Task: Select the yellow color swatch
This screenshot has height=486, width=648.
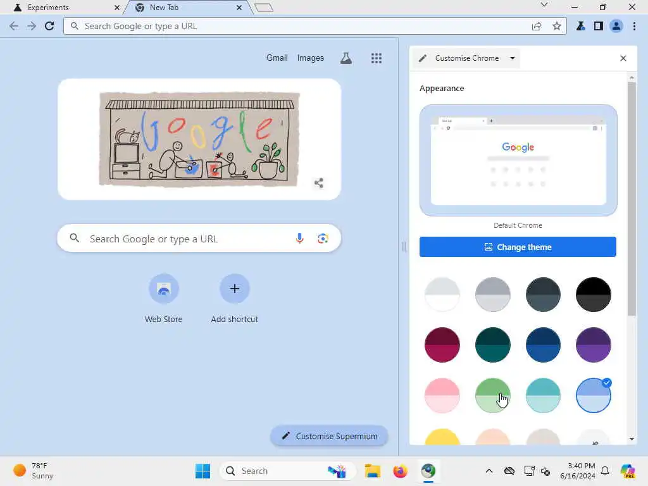Action: coord(442,437)
